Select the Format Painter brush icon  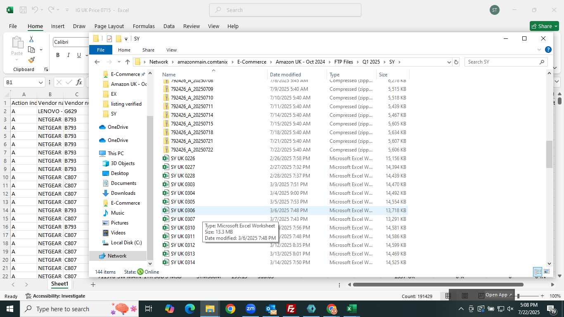31,60
